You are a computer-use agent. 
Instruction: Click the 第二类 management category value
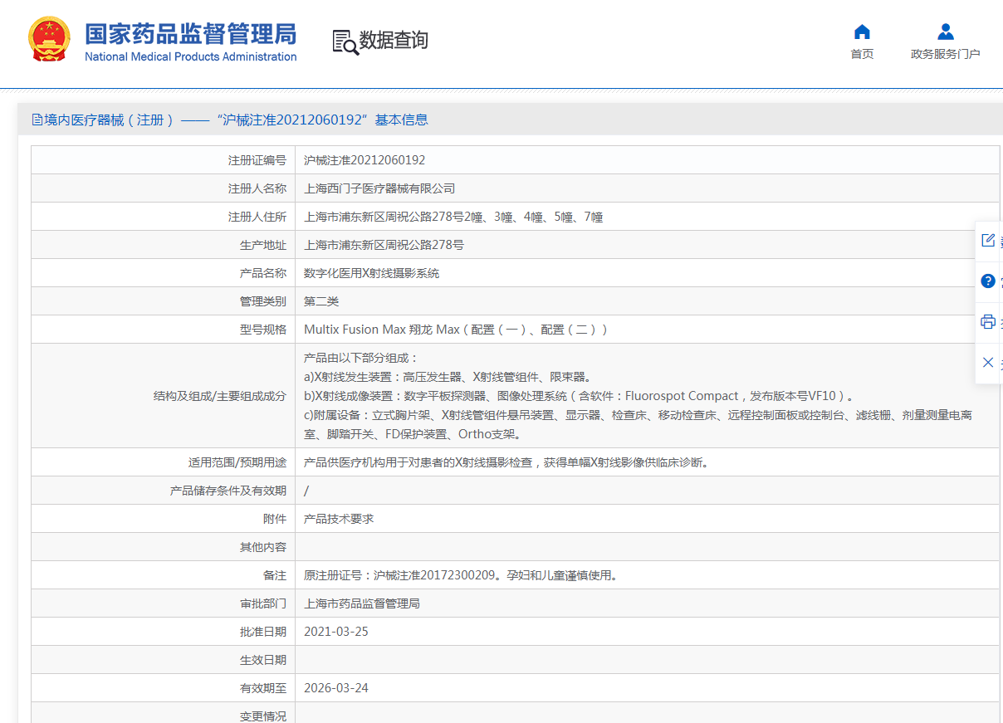click(321, 301)
